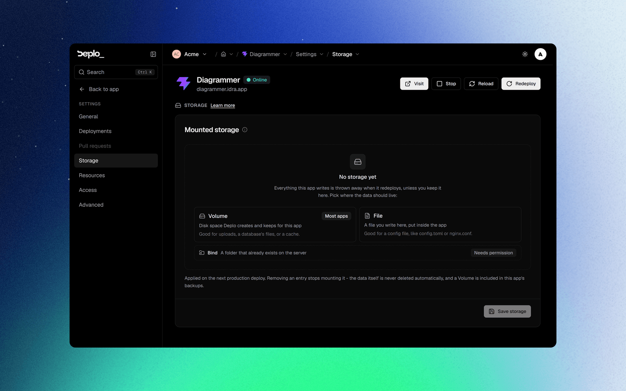Screen dimensions: 626x391
Task: Go to General settings
Action: coord(116,117)
